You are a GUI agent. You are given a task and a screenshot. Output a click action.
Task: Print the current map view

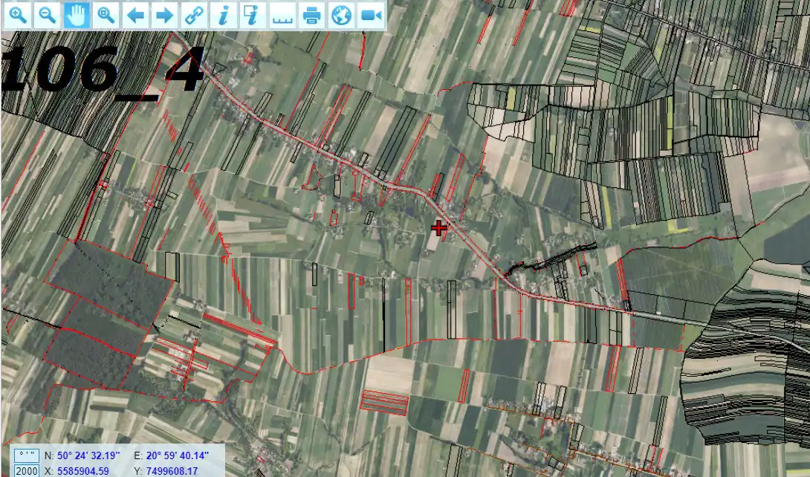312,15
